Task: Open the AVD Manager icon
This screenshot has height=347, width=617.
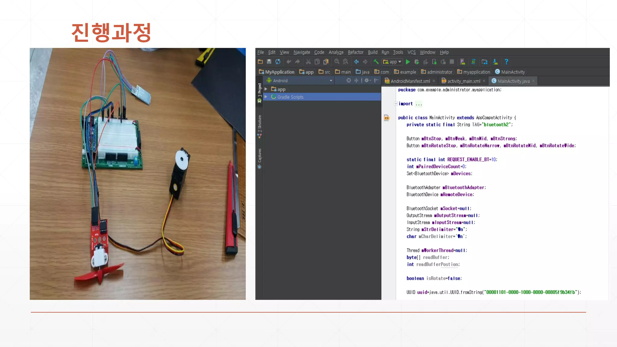Action: 462,62
